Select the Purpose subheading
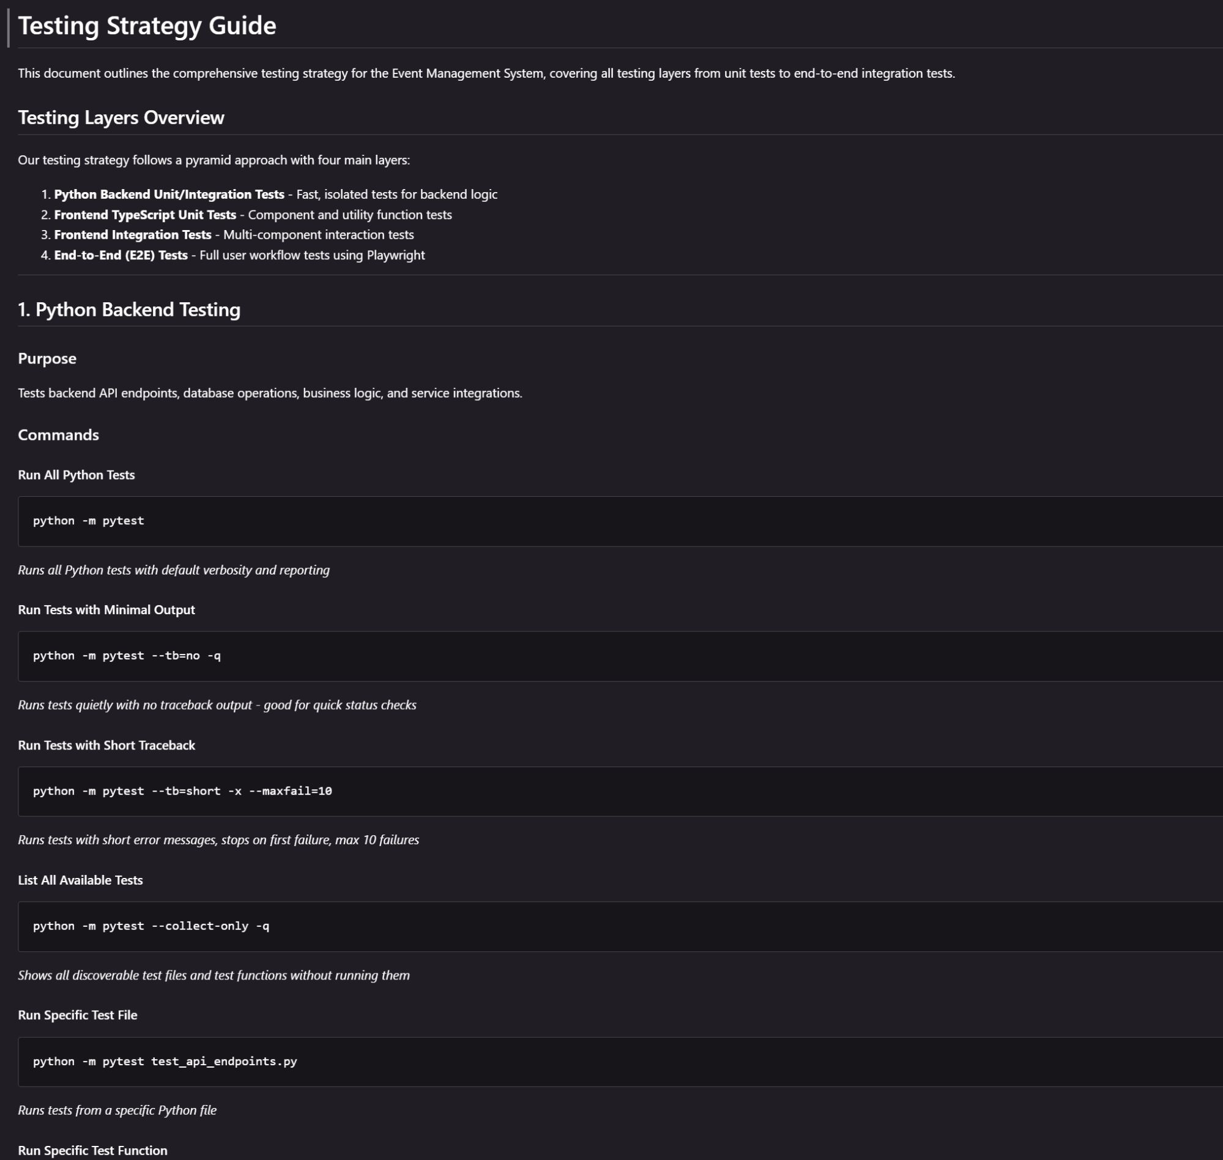 47,359
